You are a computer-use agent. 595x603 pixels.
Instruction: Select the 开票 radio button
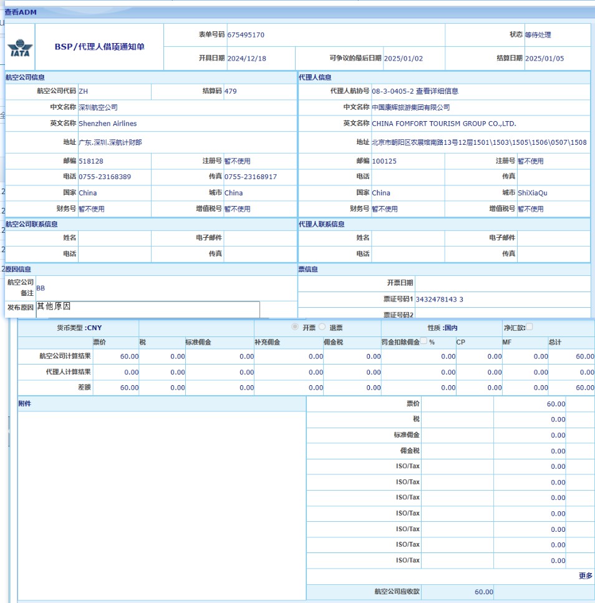295,327
